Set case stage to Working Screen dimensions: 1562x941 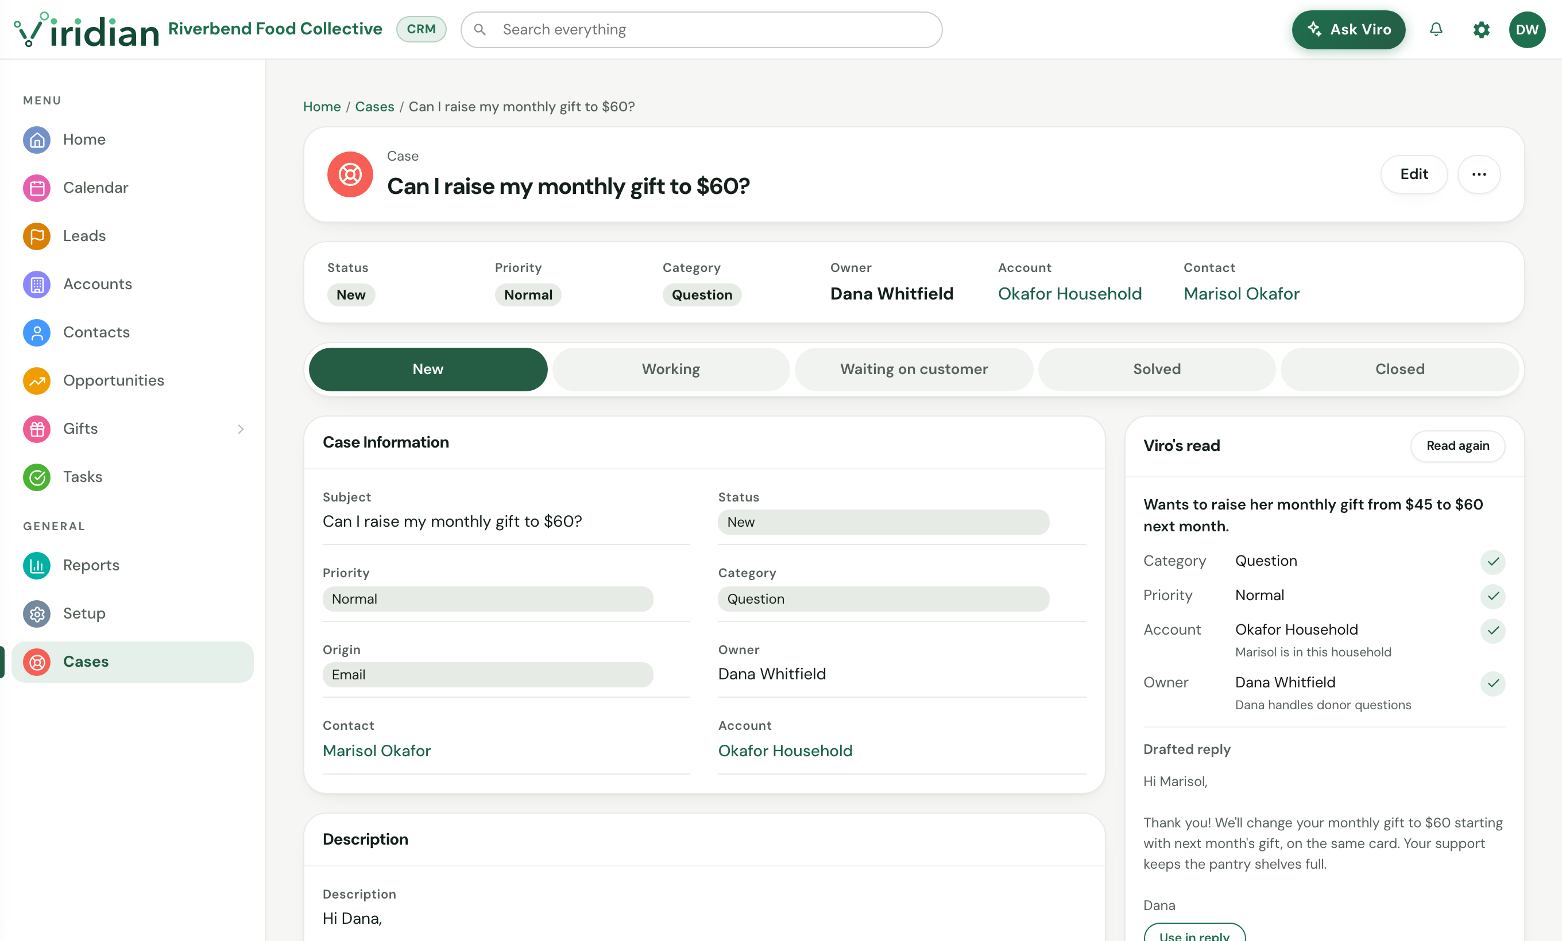[671, 369]
